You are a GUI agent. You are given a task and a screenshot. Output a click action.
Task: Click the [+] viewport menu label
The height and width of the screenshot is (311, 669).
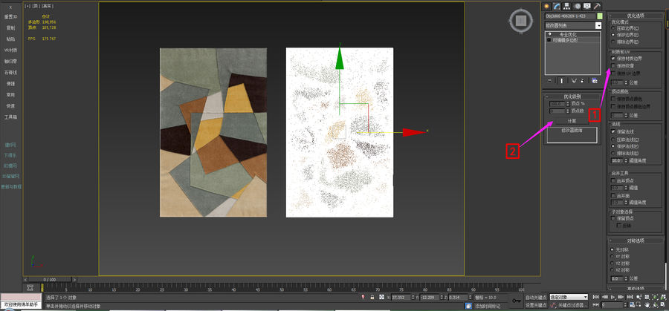[x=28, y=6]
